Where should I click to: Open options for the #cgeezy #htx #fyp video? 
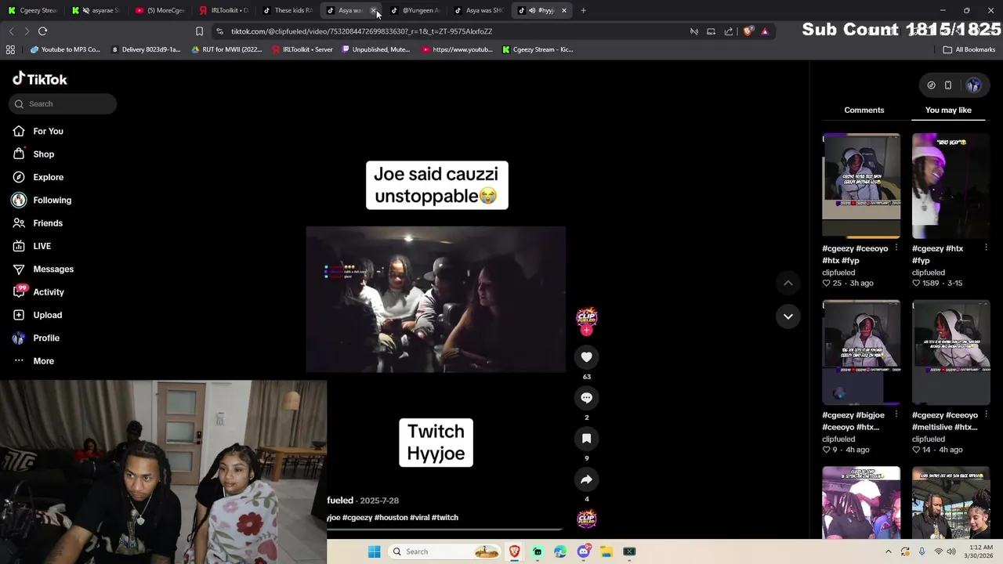[x=986, y=248]
